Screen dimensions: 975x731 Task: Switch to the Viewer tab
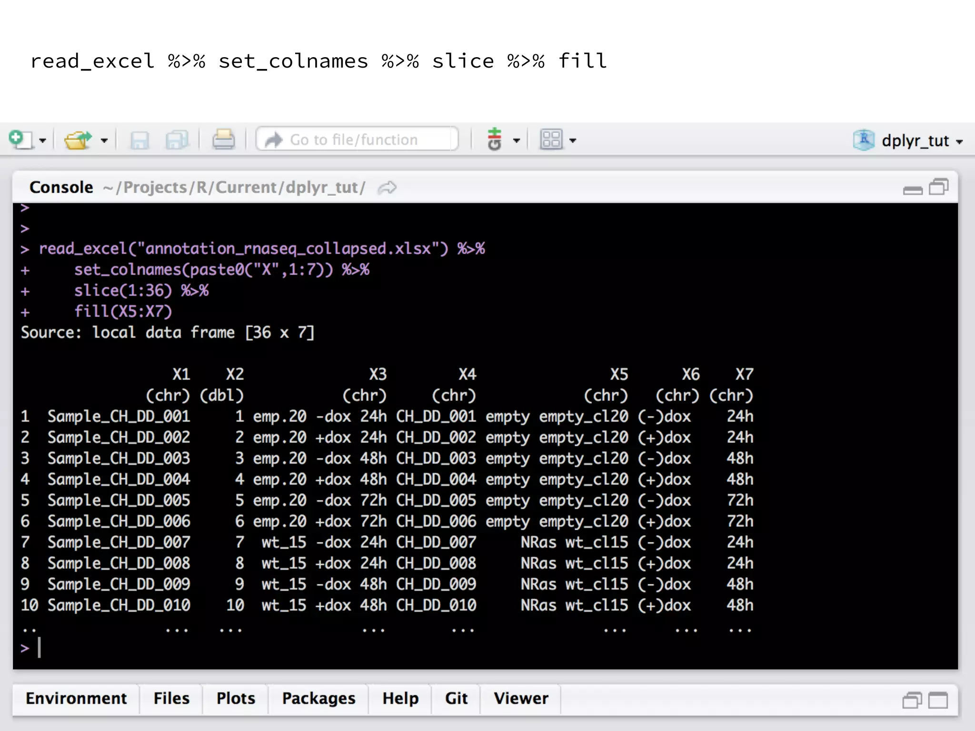click(x=521, y=699)
